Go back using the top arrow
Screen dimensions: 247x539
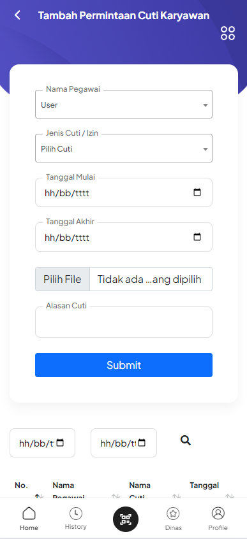[17, 15]
